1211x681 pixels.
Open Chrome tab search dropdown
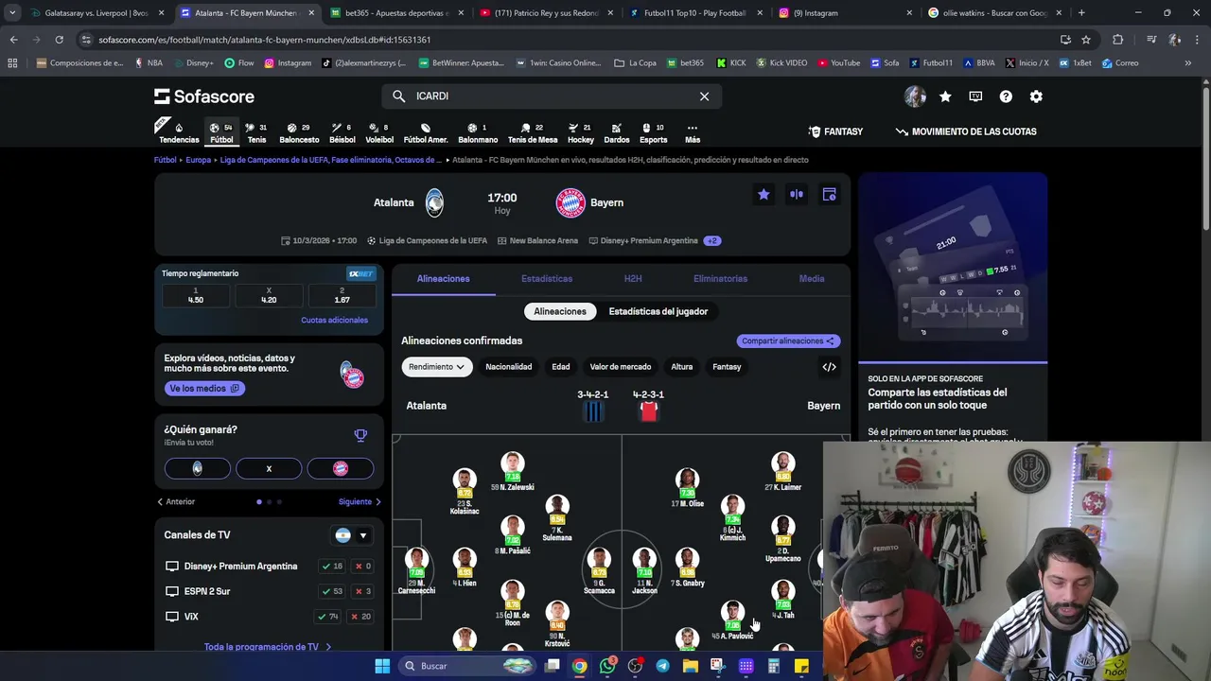11,13
